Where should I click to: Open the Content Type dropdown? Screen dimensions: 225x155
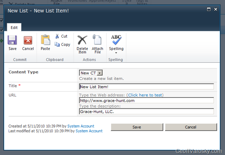(99, 73)
